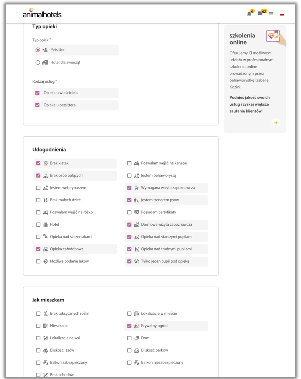Check Pozwalam wejść na kanapę
The width and height of the screenshot is (301, 379).
[129, 163]
